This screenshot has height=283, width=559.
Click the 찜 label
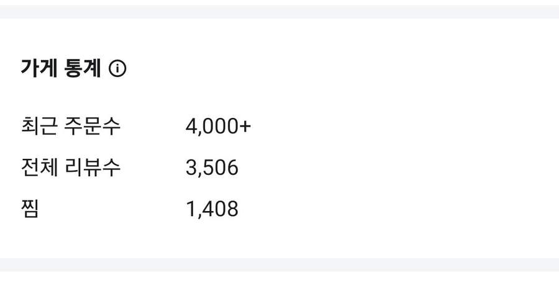point(30,209)
